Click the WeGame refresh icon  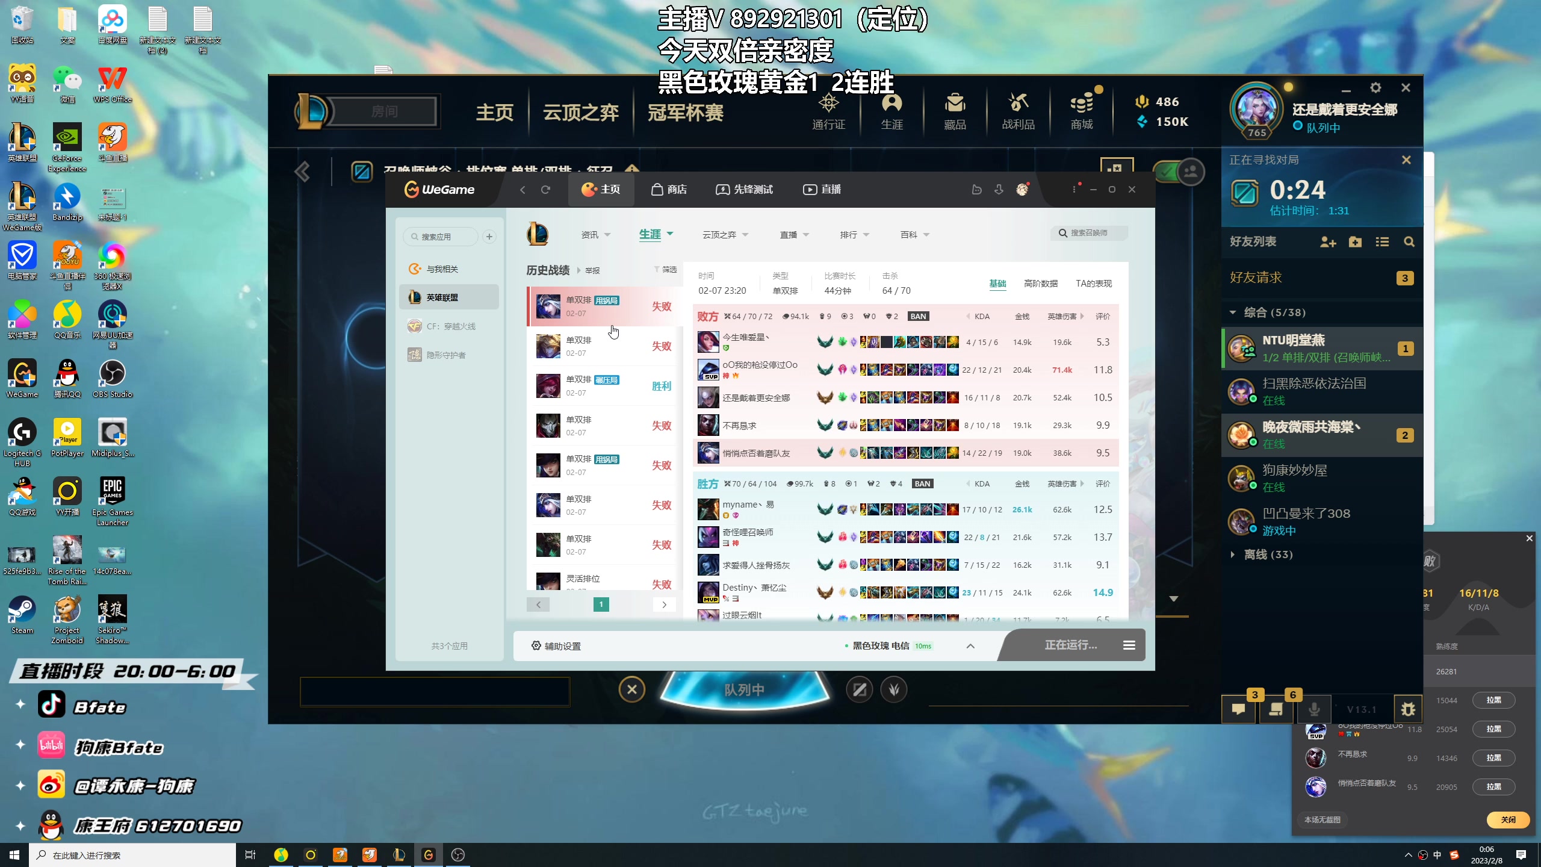[545, 190]
